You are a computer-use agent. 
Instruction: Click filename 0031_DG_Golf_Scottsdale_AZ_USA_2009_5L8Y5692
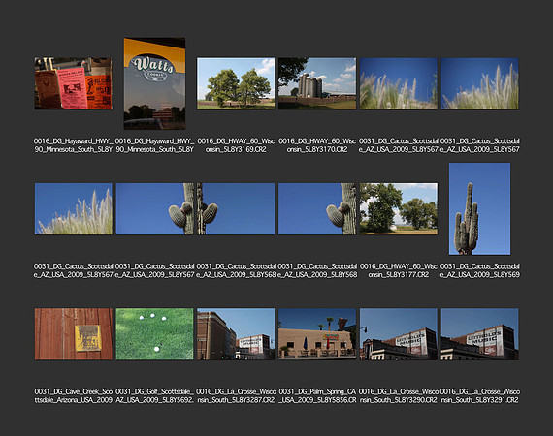(x=154, y=396)
